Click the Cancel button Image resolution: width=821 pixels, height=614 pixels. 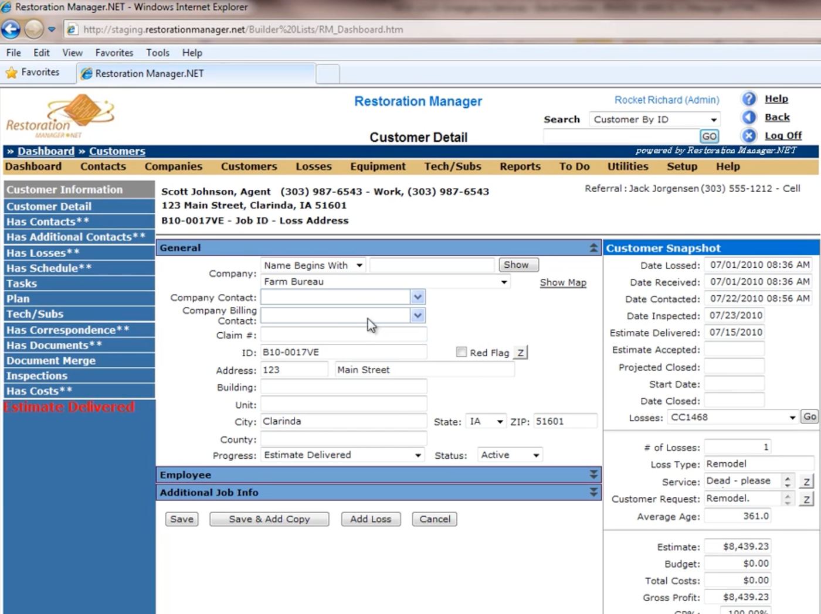435,519
